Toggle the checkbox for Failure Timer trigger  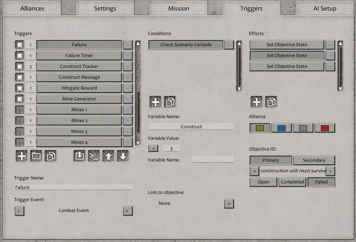coord(20,56)
